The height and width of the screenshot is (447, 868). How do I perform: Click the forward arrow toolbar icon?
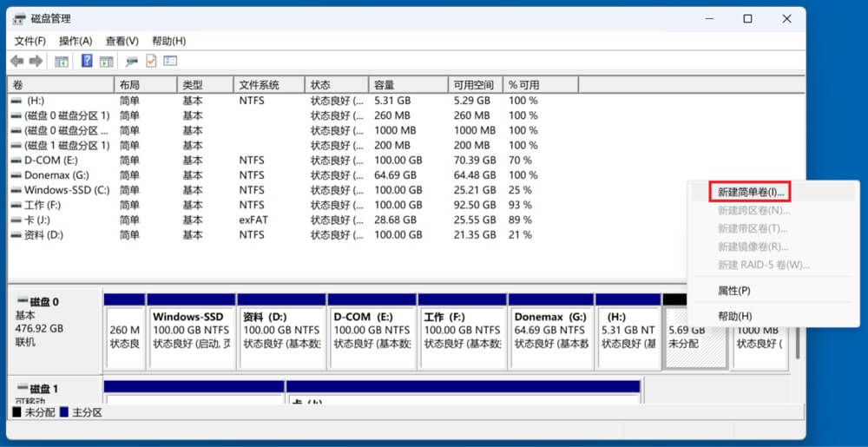pyautogui.click(x=36, y=61)
